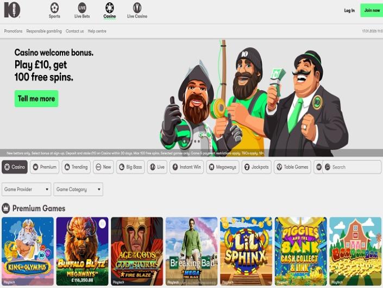Filter games by Big Bass

point(130,167)
